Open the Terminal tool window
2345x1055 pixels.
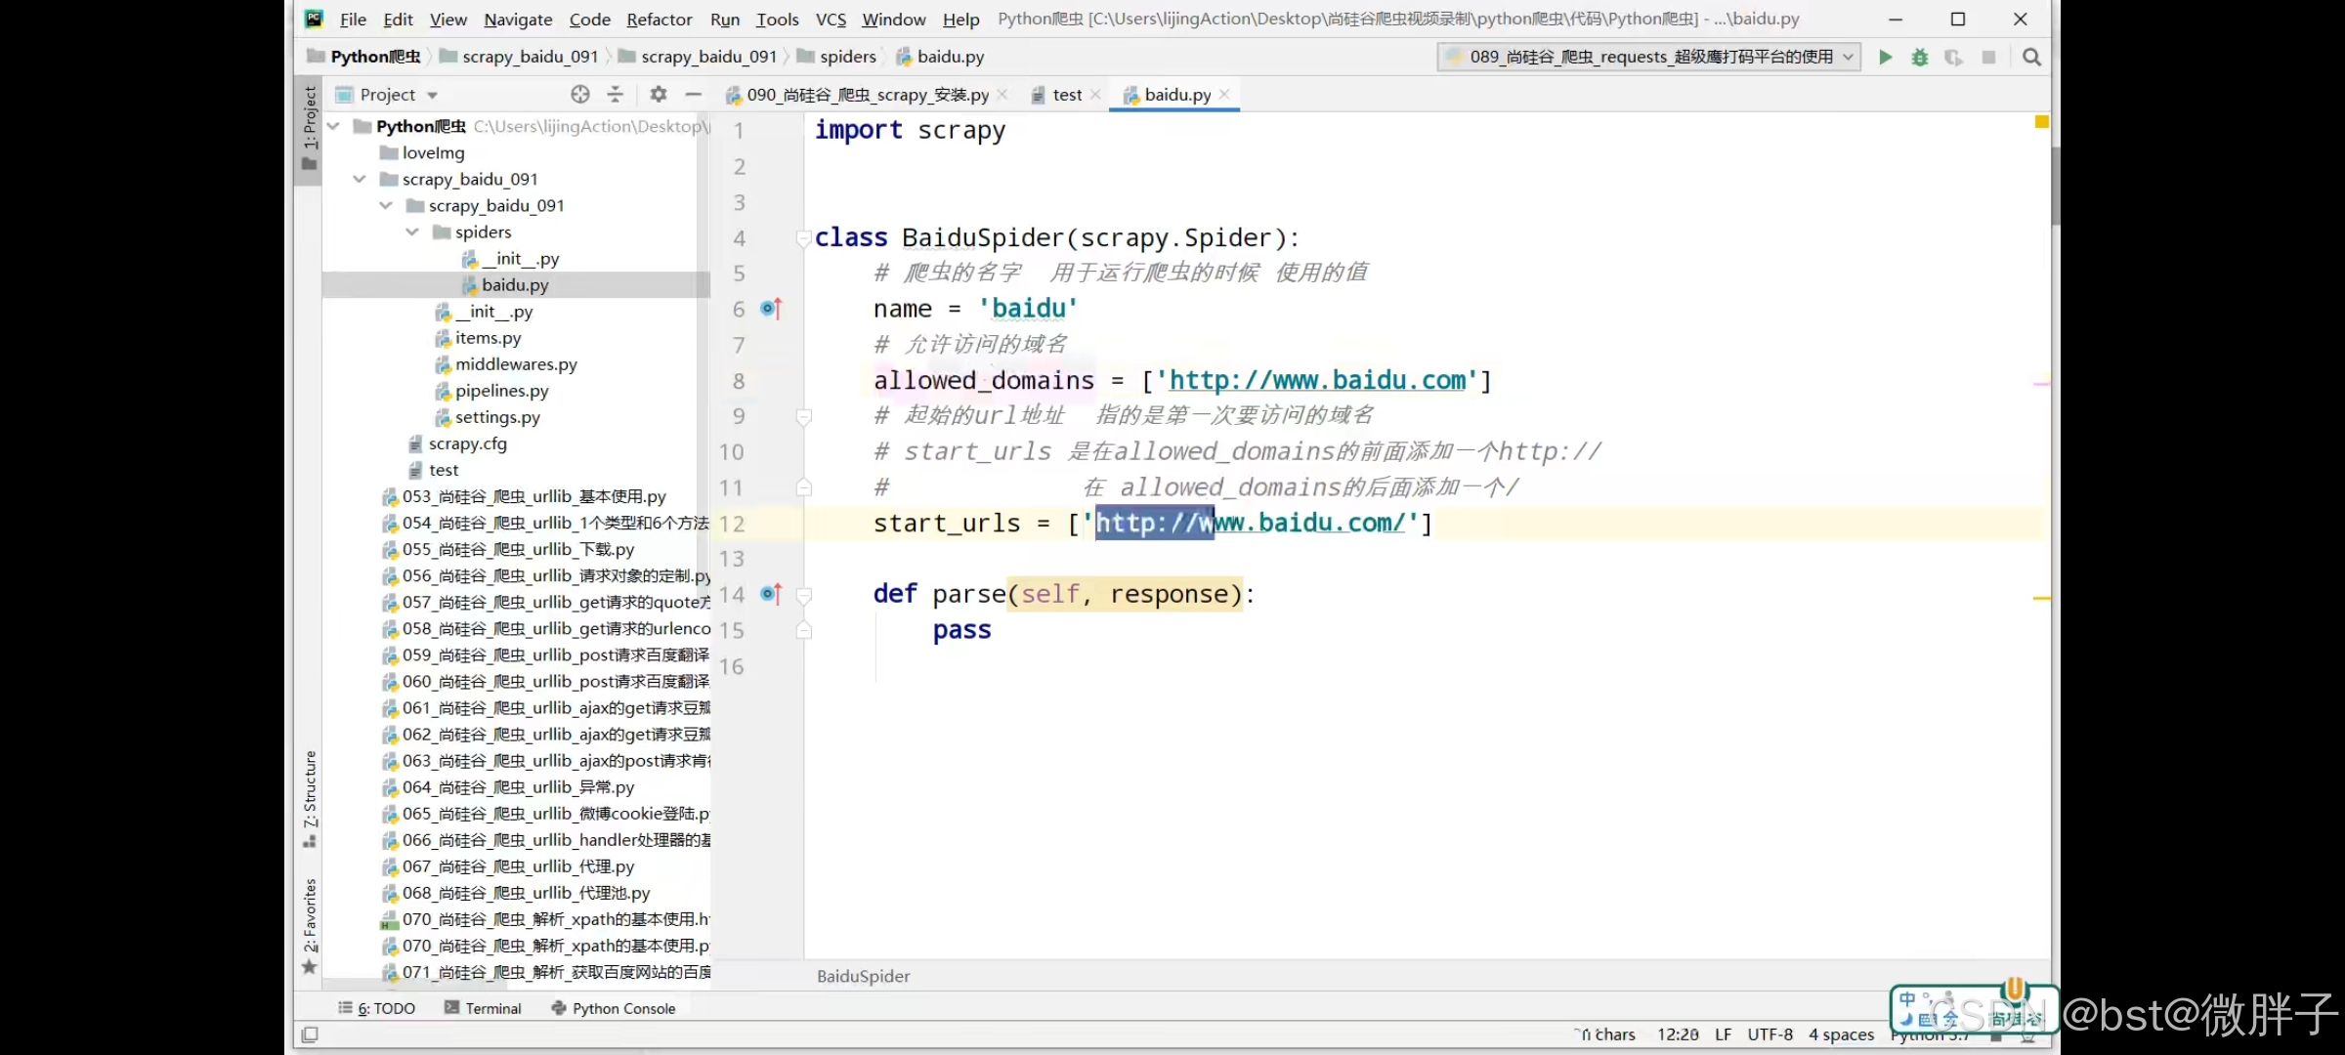[x=483, y=1008]
